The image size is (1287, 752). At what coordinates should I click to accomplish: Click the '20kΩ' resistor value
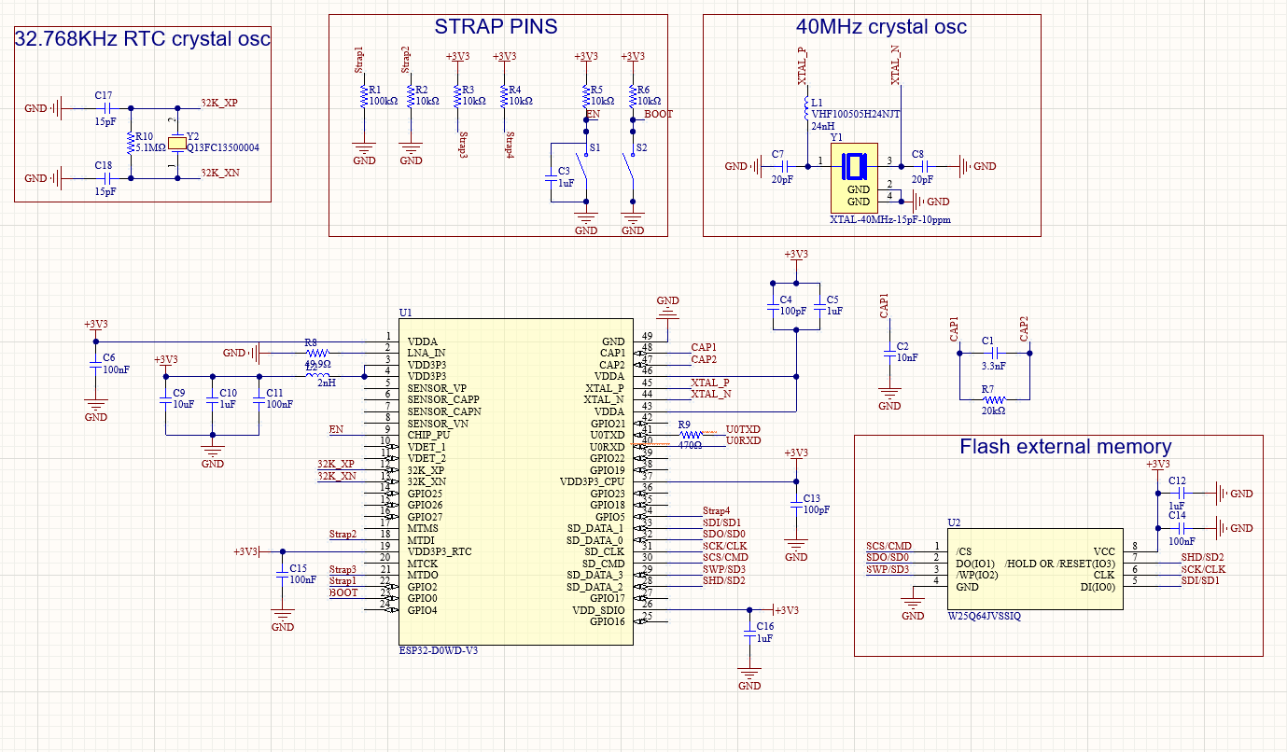pyautogui.click(x=994, y=411)
